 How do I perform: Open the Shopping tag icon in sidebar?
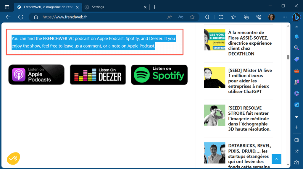click(296, 59)
